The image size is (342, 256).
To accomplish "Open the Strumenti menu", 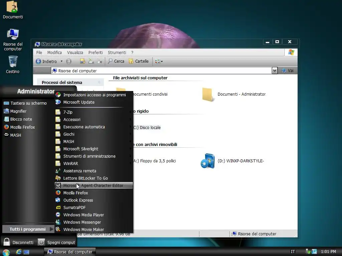I will point(117,52).
